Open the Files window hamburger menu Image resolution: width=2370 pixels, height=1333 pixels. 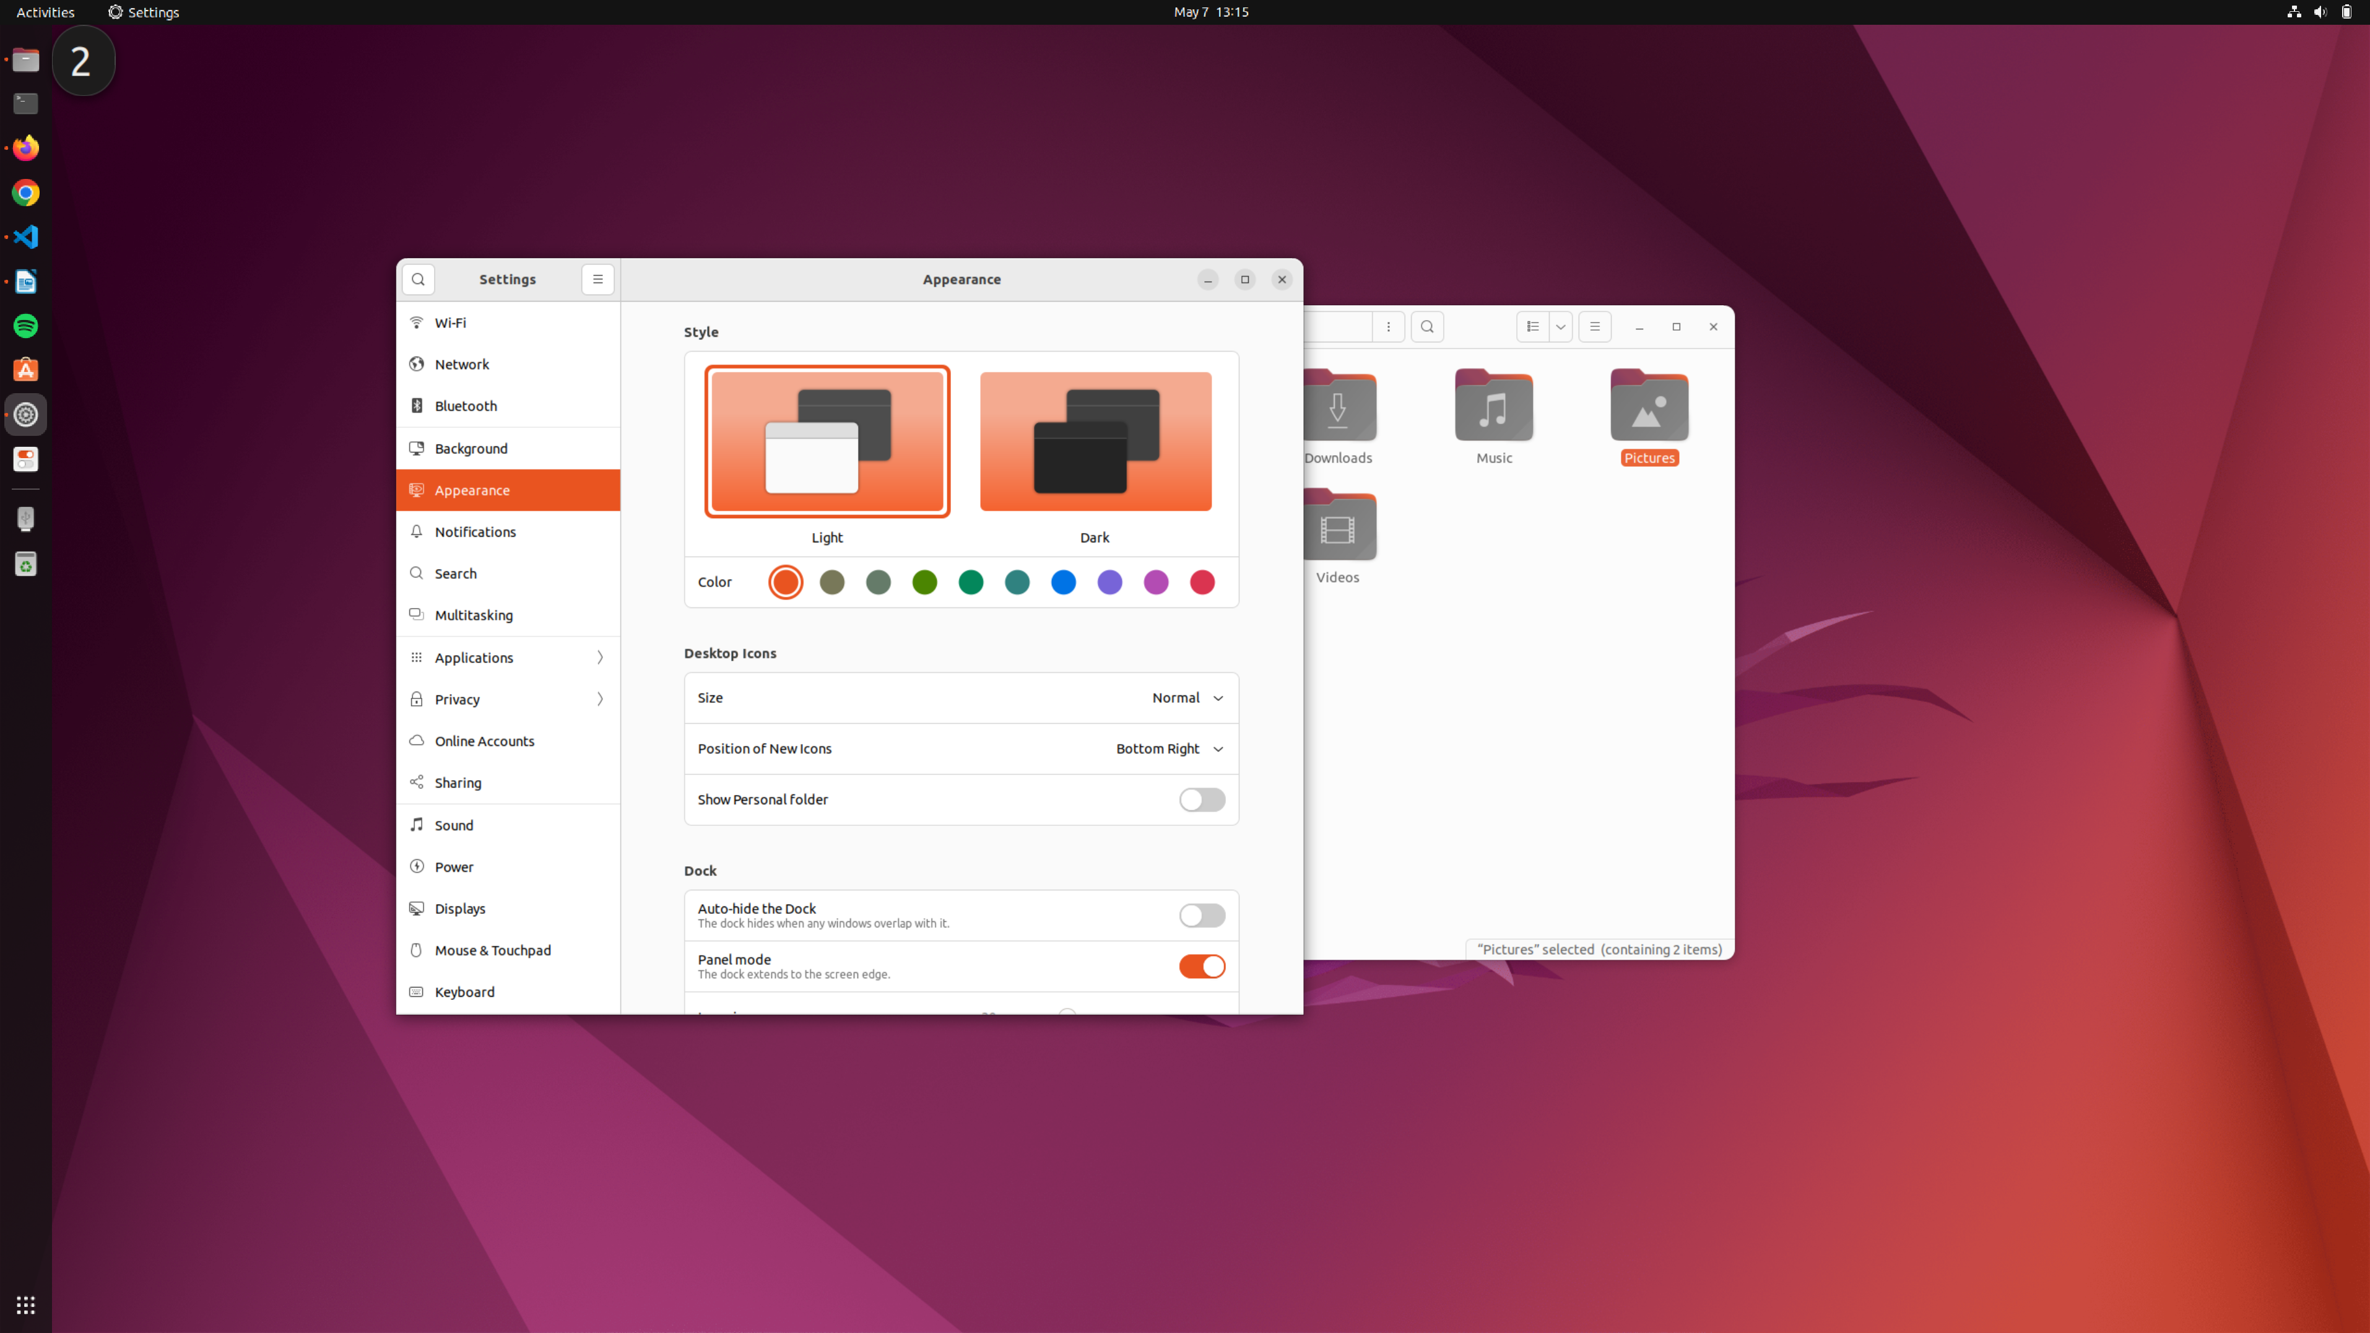point(1594,326)
